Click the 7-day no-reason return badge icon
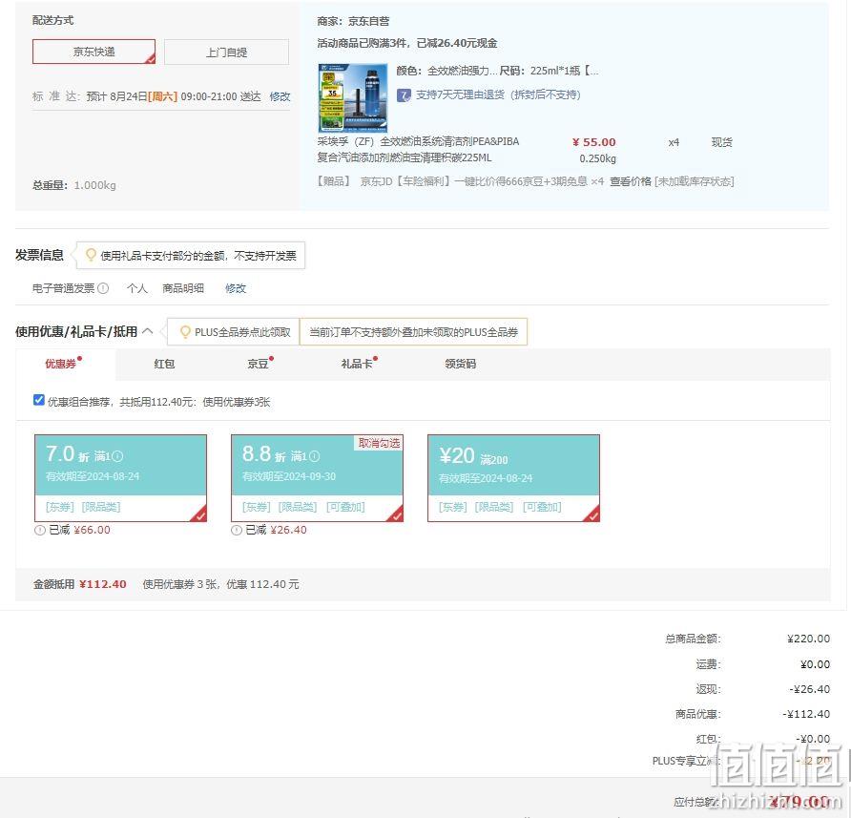The width and height of the screenshot is (851, 818). [x=404, y=95]
